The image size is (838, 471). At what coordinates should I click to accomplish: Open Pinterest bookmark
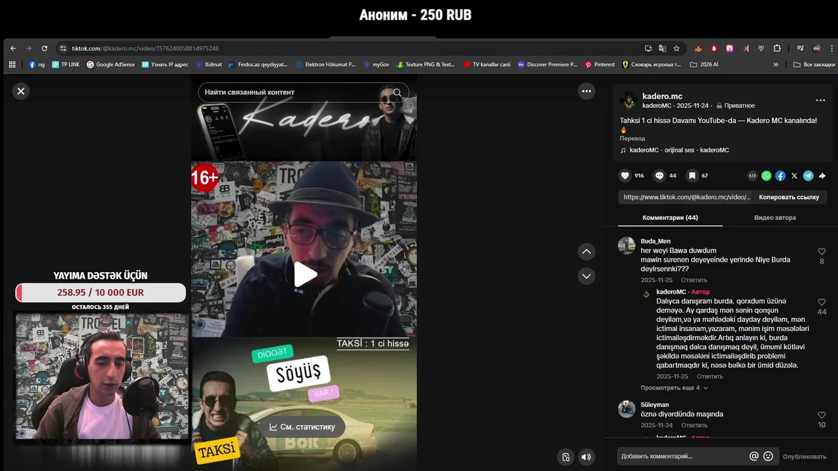point(600,65)
